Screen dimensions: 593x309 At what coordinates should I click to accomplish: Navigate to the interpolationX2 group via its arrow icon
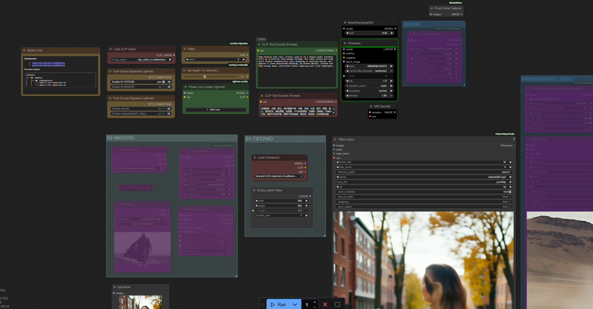click(169, 114)
